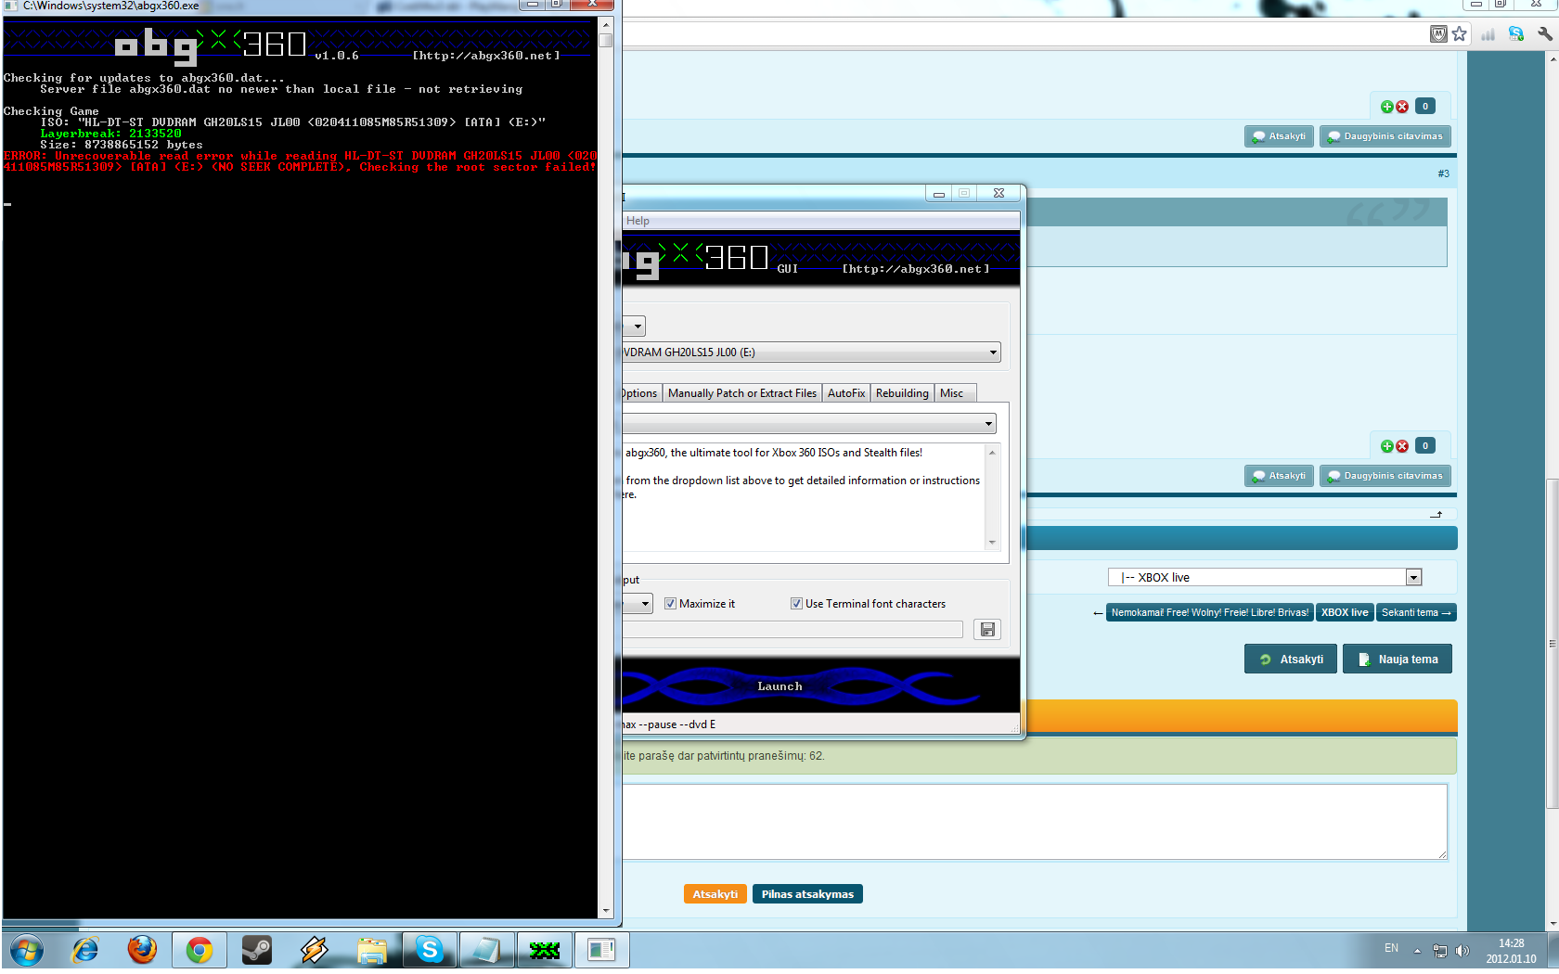Screen dimensions: 1559x974
Task: Open the volume control in the tray
Action: [1462, 951]
